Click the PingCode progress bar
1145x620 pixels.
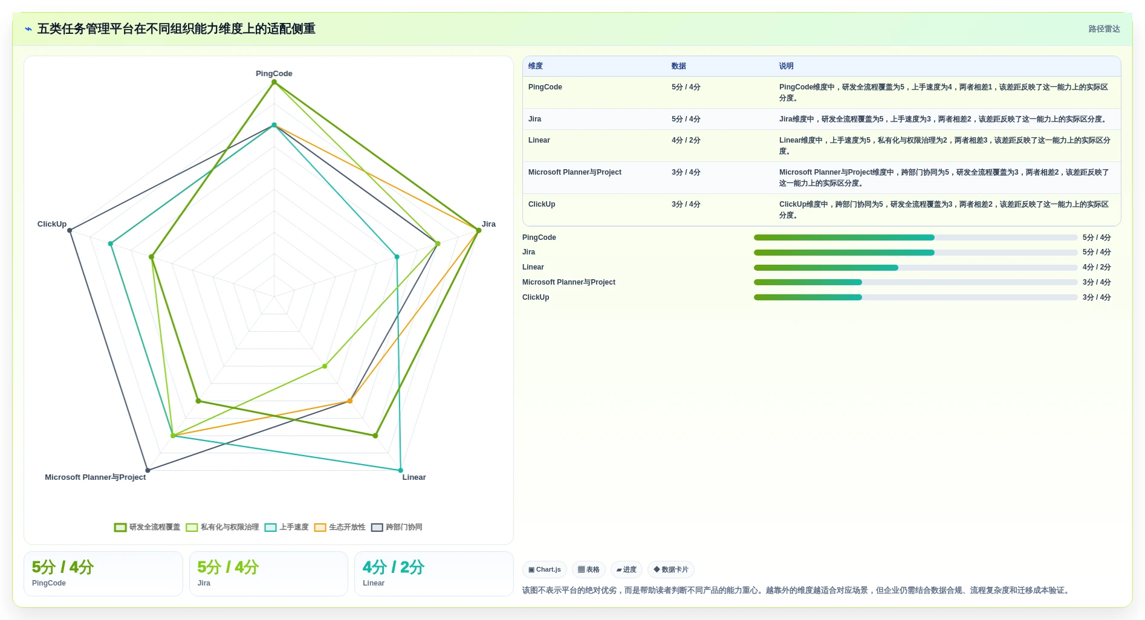[x=915, y=237]
